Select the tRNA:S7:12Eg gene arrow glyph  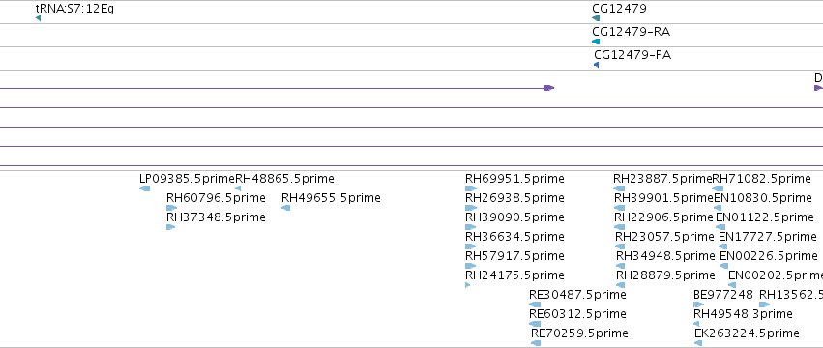(x=38, y=18)
